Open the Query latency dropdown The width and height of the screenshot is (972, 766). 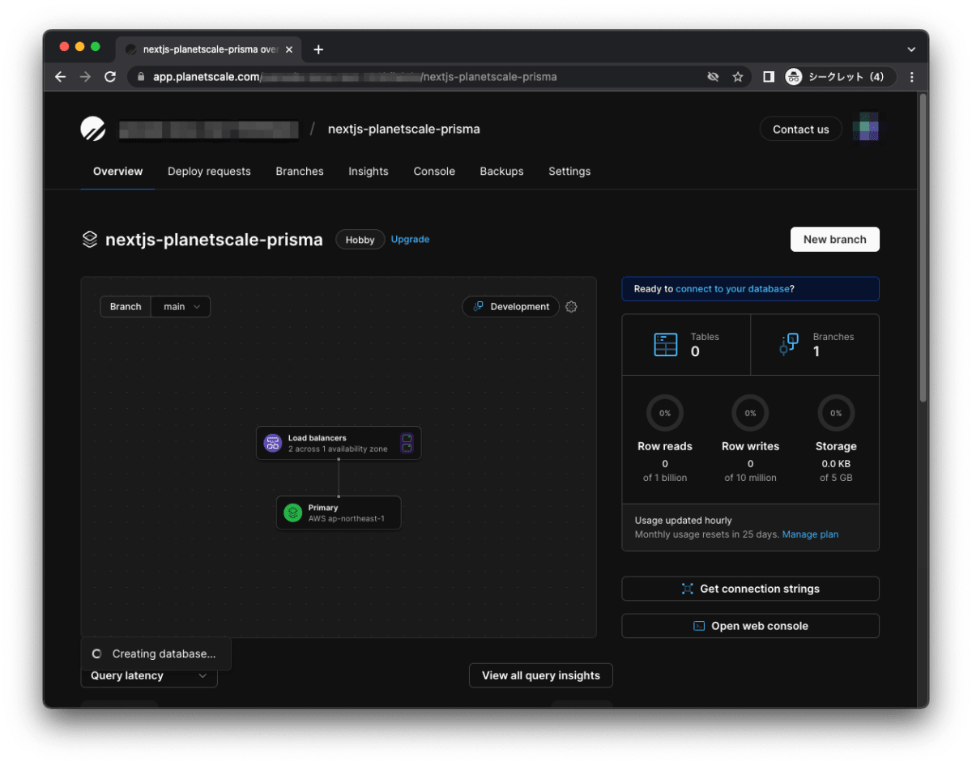tap(149, 675)
